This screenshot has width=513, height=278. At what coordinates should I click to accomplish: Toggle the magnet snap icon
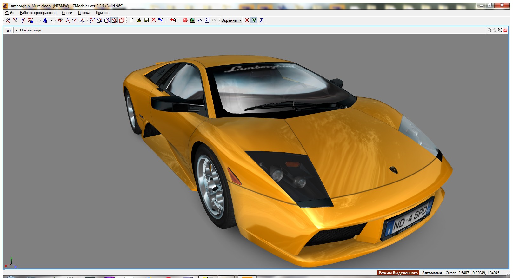(x=60, y=20)
